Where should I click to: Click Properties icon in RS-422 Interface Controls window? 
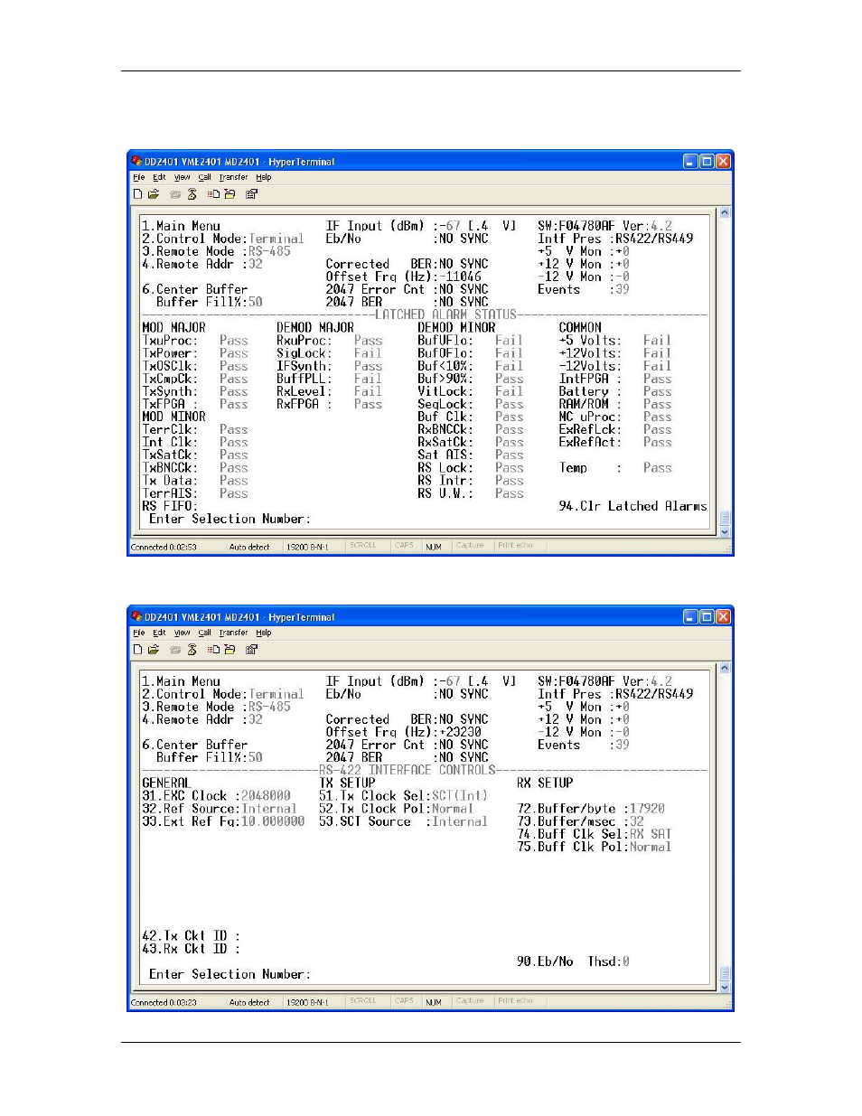(x=251, y=649)
